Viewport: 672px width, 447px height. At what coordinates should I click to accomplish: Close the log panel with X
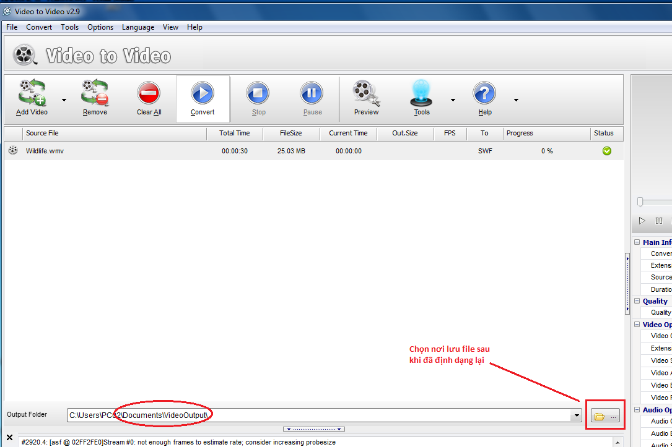9,438
